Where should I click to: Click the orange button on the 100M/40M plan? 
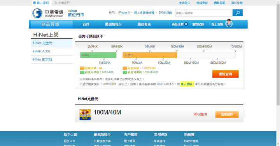pyautogui.click(x=227, y=115)
